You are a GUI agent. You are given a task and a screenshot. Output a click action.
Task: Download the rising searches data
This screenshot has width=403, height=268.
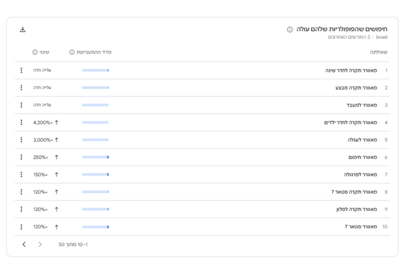pyautogui.click(x=23, y=29)
